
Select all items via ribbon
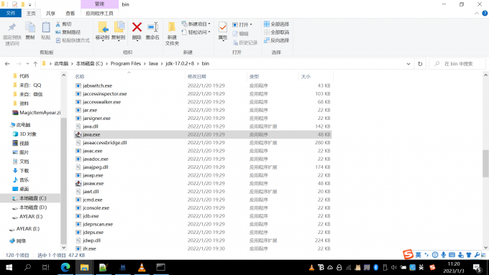coord(276,24)
